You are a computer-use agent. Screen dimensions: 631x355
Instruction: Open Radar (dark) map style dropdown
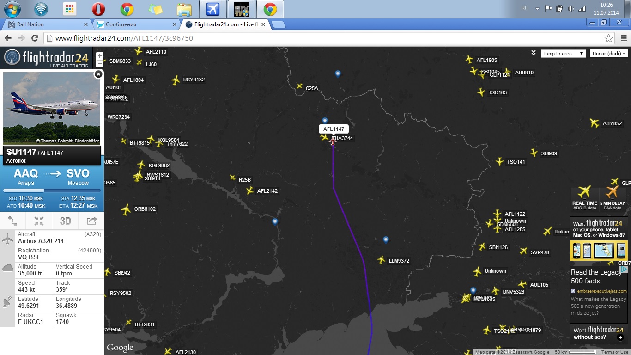pyautogui.click(x=608, y=54)
